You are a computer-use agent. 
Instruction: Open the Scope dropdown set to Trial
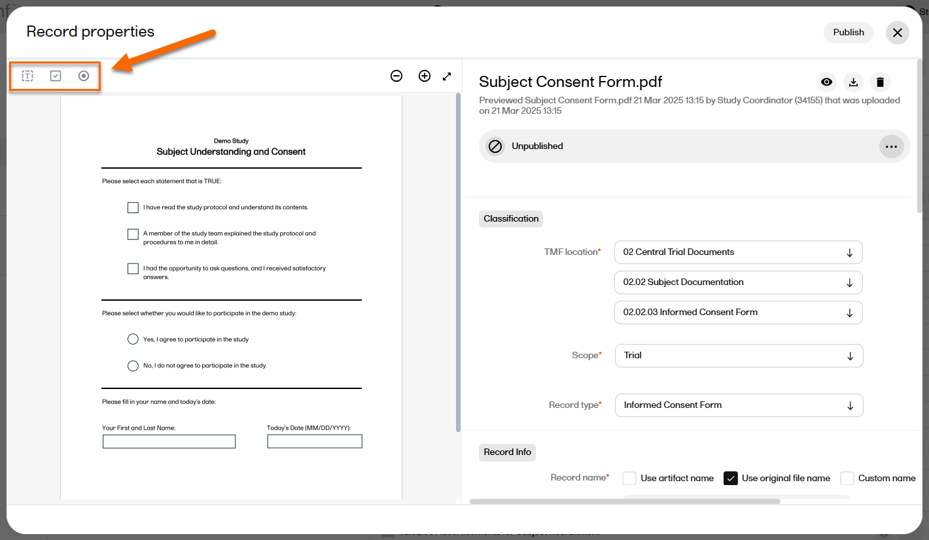(739, 356)
